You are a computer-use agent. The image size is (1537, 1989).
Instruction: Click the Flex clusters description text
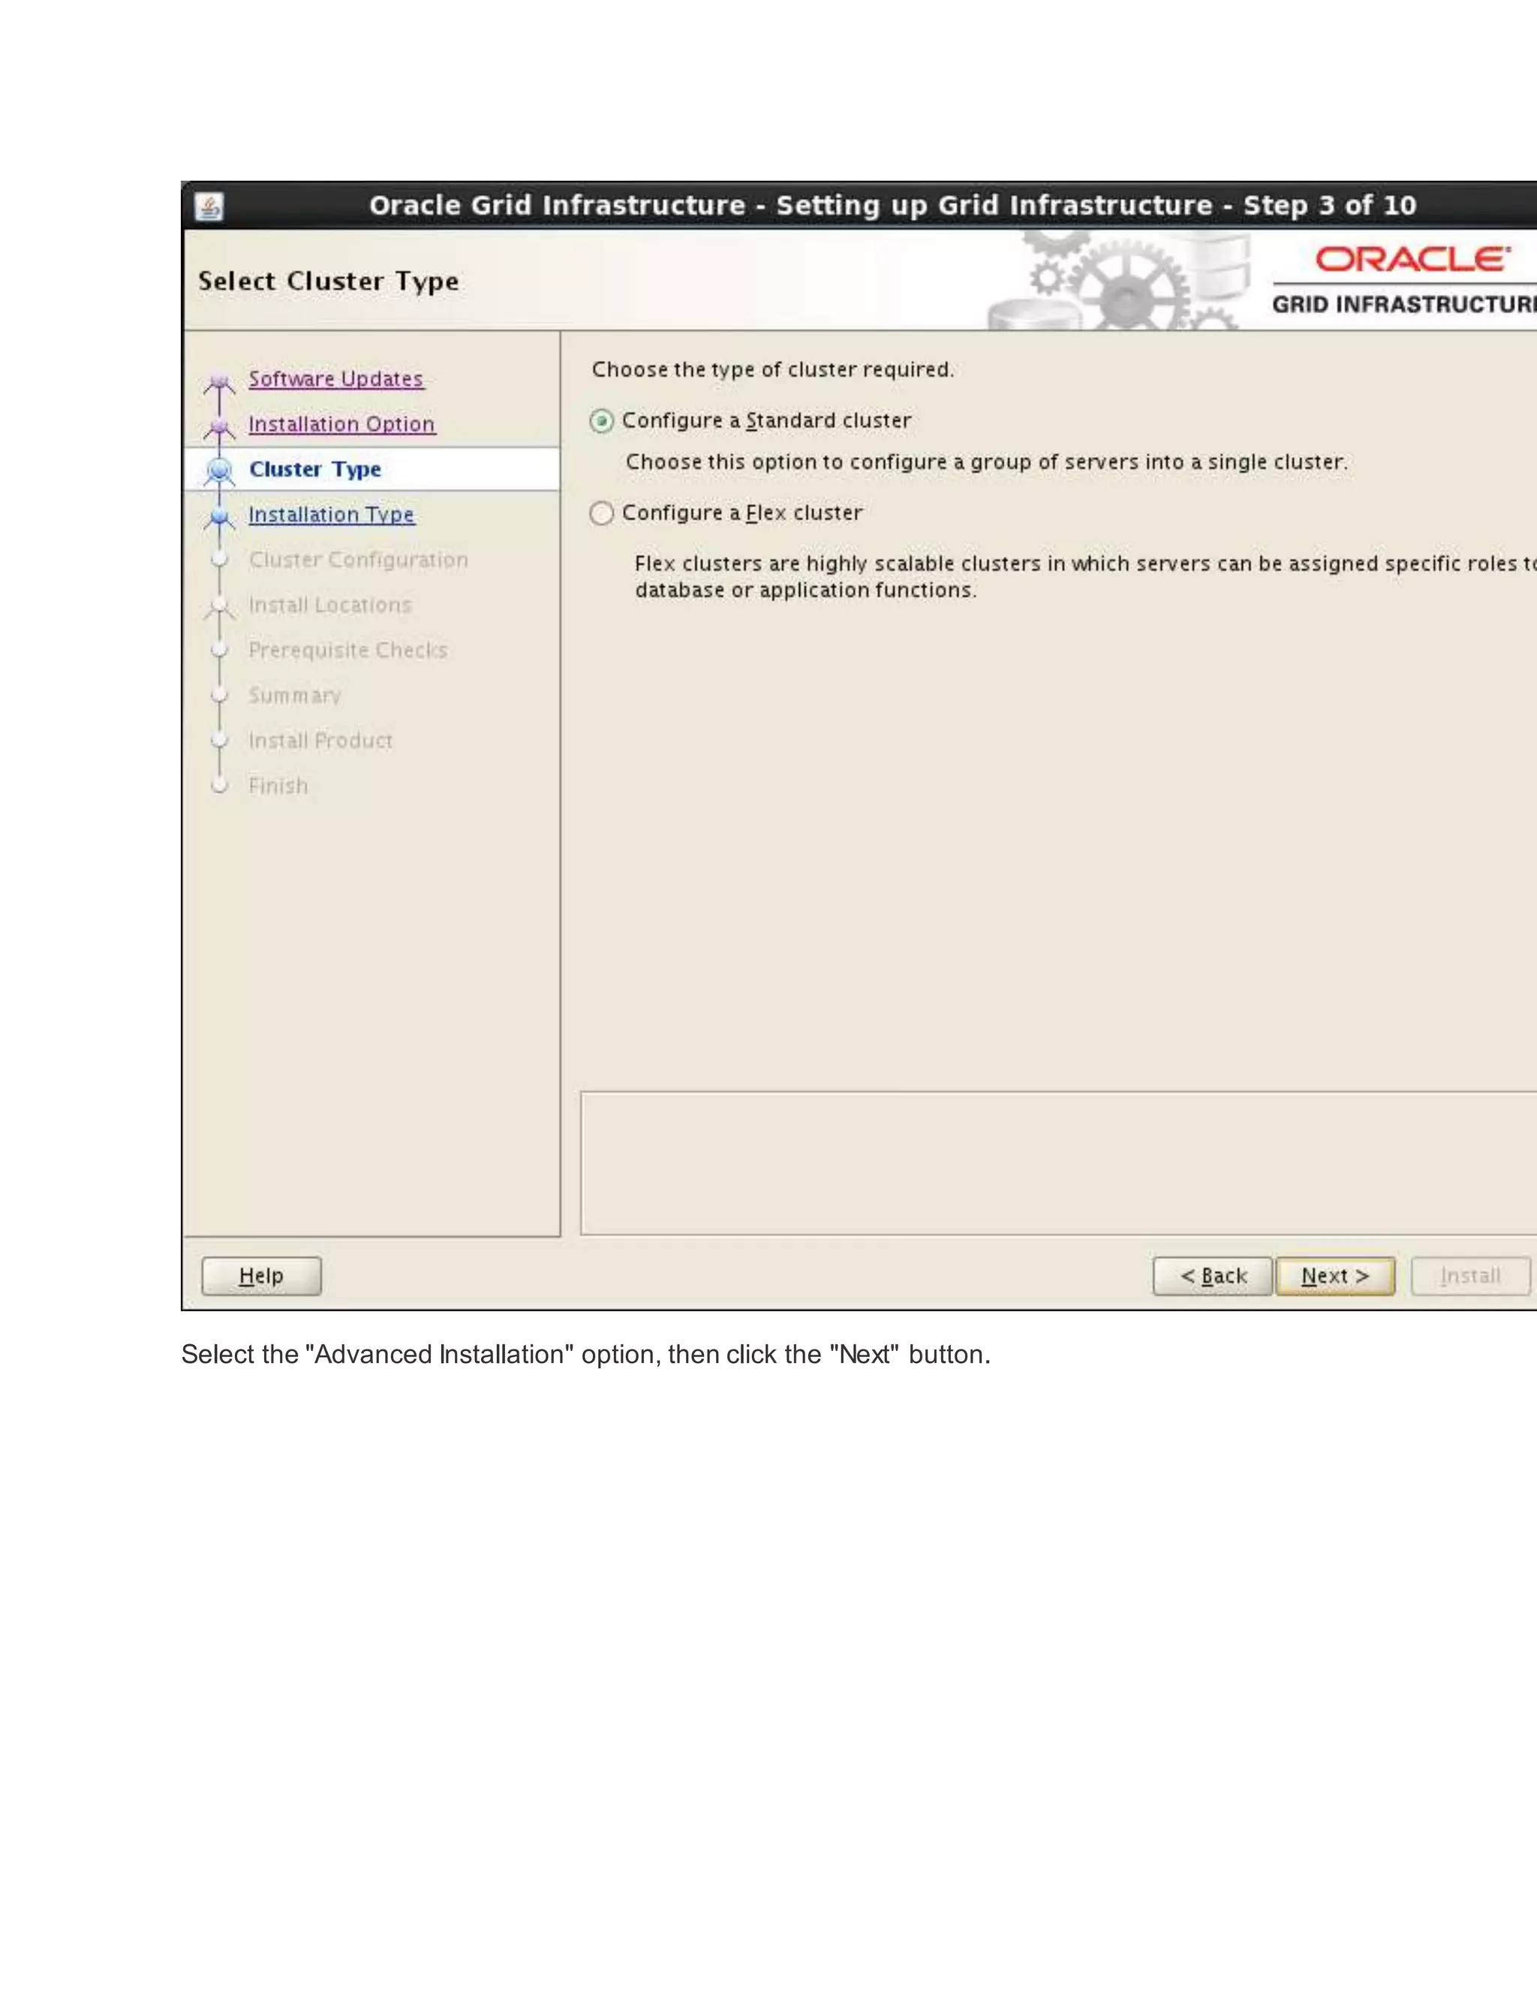coord(1085,576)
